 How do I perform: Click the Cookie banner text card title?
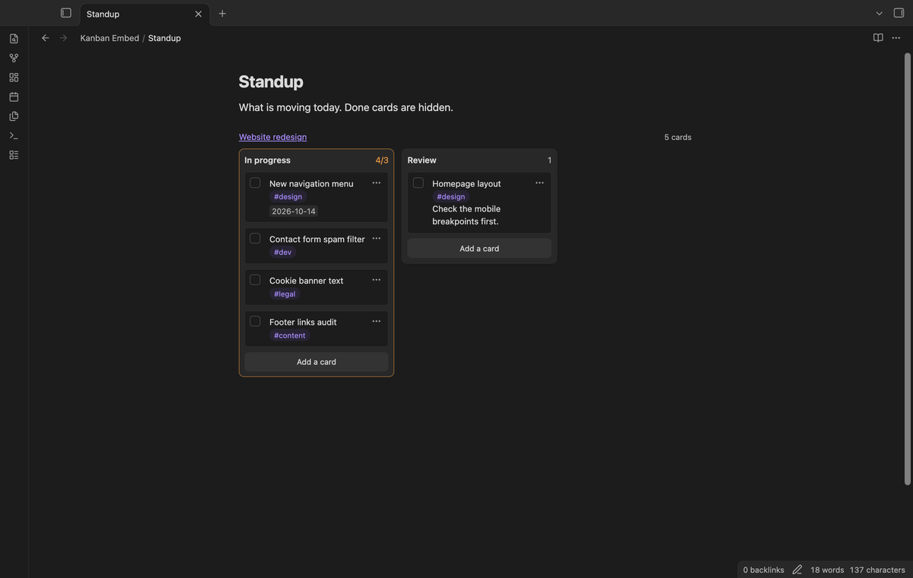[x=306, y=281]
